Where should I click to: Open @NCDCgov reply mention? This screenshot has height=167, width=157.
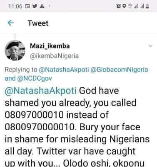click(x=35, y=78)
